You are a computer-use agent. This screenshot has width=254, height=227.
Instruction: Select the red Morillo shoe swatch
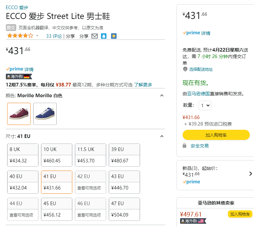tap(19, 114)
